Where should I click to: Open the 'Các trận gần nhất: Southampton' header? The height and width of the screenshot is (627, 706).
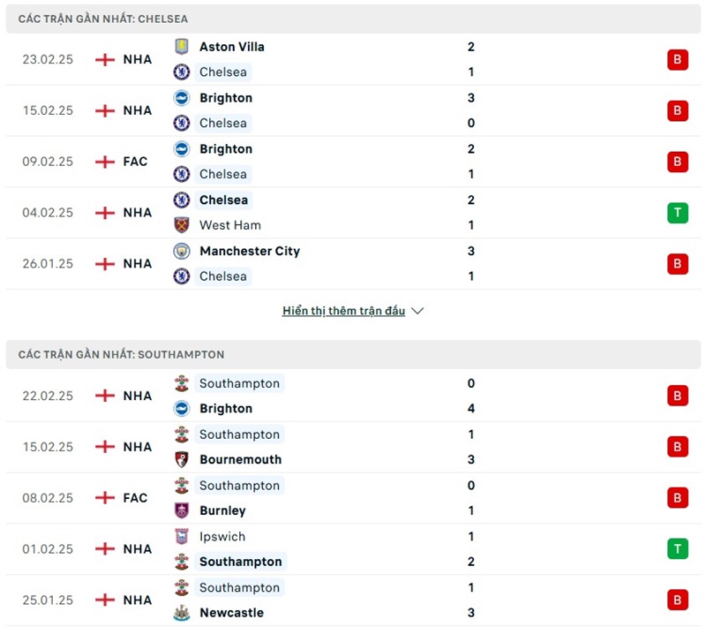click(121, 354)
